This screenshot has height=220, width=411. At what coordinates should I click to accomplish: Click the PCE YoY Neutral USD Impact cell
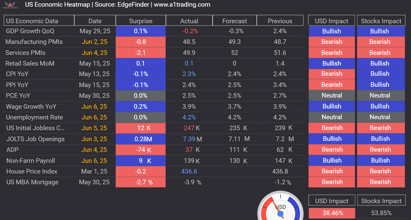(332, 95)
